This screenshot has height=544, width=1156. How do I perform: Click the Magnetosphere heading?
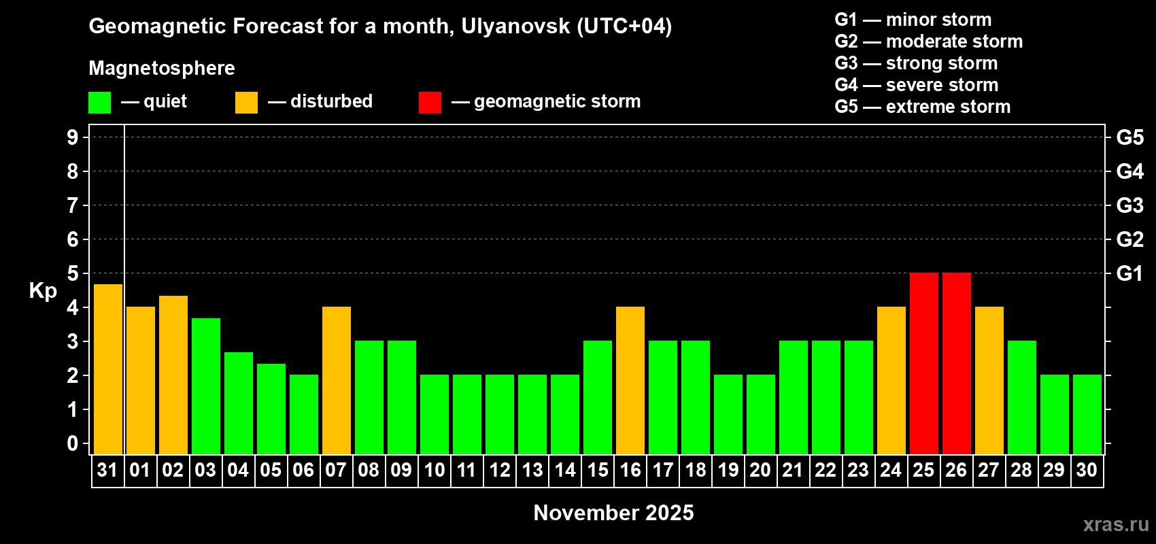(x=162, y=68)
